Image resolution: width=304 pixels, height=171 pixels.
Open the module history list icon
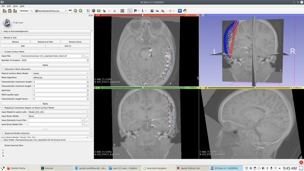coord(70,11)
